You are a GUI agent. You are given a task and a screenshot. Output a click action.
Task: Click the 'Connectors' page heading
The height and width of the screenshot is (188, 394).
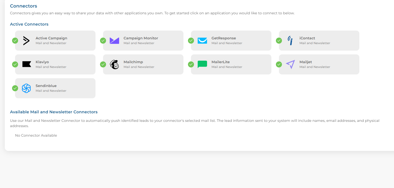[24, 6]
